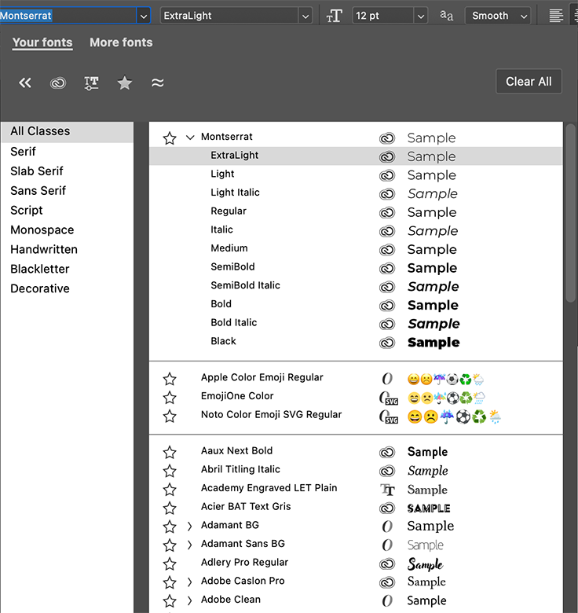The width and height of the screenshot is (578, 613).
Task: Show similar fonts with approximate icon
Action: click(158, 83)
